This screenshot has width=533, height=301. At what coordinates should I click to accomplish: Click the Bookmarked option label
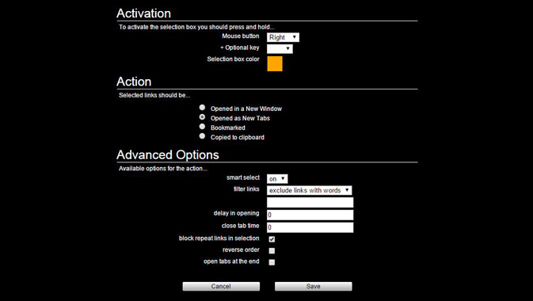tap(228, 128)
